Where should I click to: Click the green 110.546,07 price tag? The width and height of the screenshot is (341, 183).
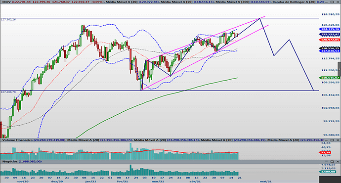[x=329, y=78]
